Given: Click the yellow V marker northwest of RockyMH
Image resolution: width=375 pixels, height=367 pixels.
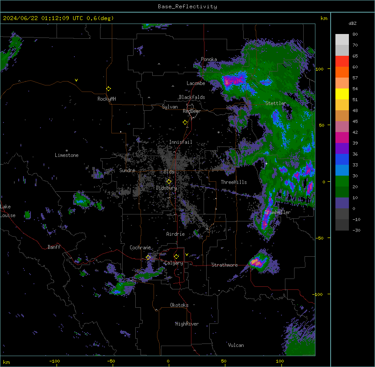Looking at the screenshot, I should point(76,80).
